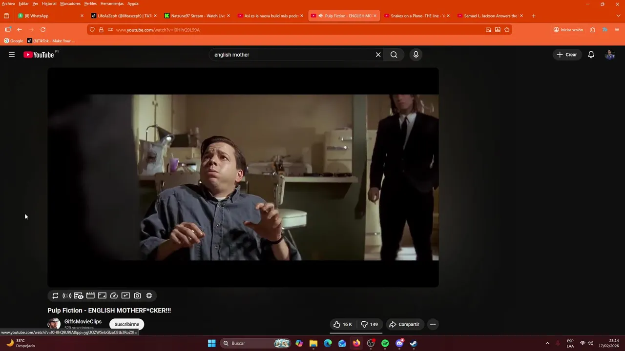Open the YouTube hamburger guide menu
The width and height of the screenshot is (625, 351).
point(12,55)
